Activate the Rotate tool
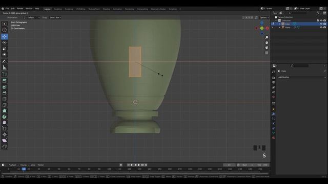Image resolution: width=328 pixels, height=184 pixels. click(5, 42)
